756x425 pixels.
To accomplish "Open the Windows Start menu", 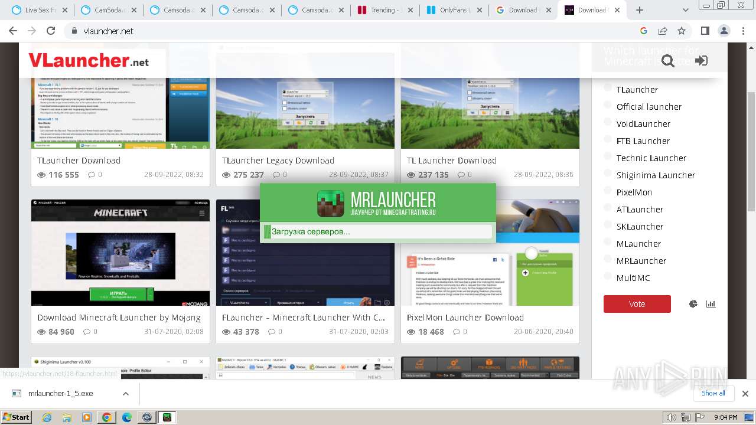I will (17, 417).
